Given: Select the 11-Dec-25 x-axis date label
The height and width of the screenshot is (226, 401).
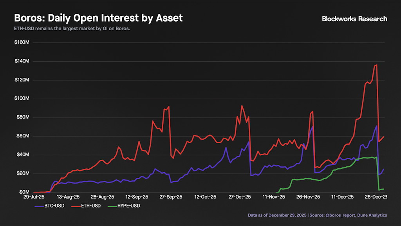Looking at the screenshot, I should pos(343,197).
